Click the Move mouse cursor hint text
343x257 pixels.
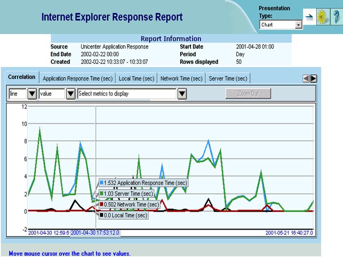pos(70,253)
